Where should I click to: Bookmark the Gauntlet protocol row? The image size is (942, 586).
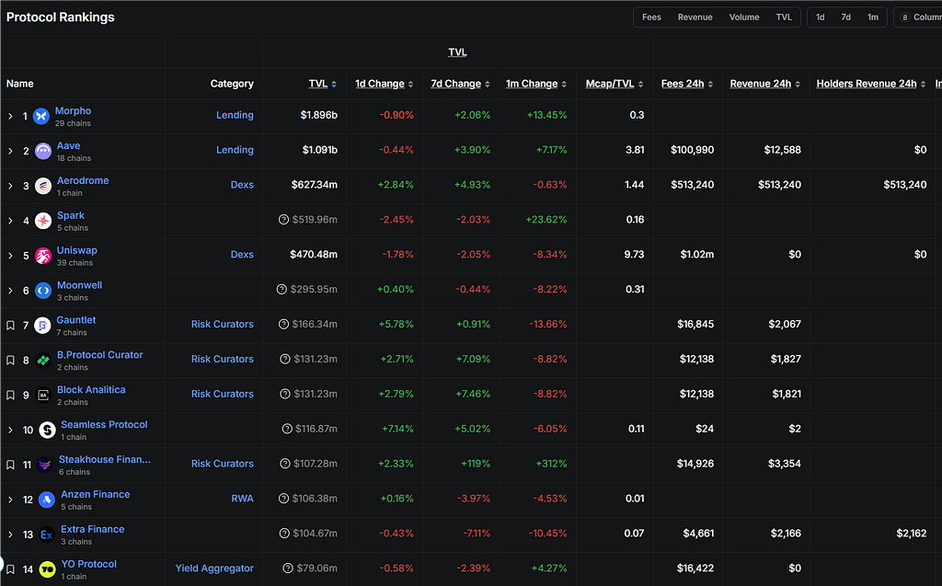tap(10, 326)
